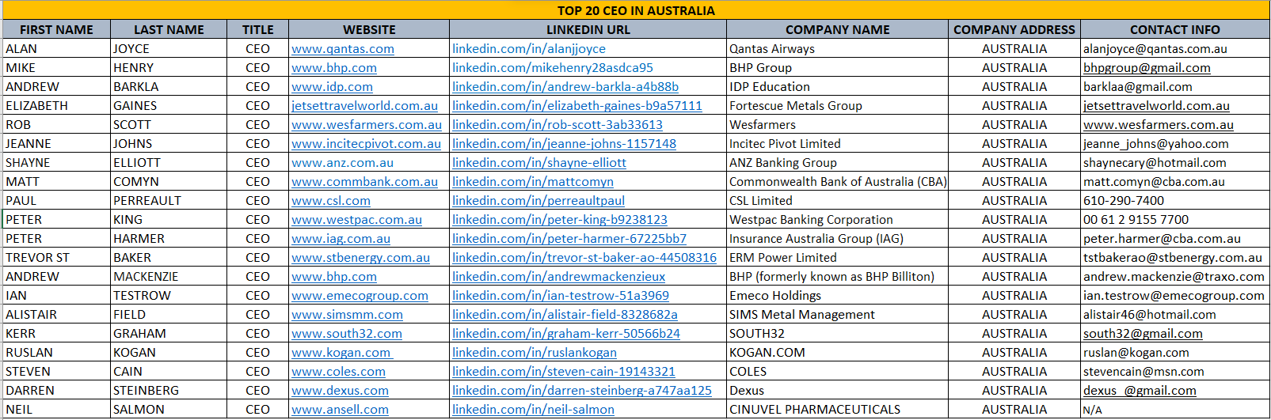Open www.south32.com website link
Screen dimensions: 1271x420
tap(347, 334)
